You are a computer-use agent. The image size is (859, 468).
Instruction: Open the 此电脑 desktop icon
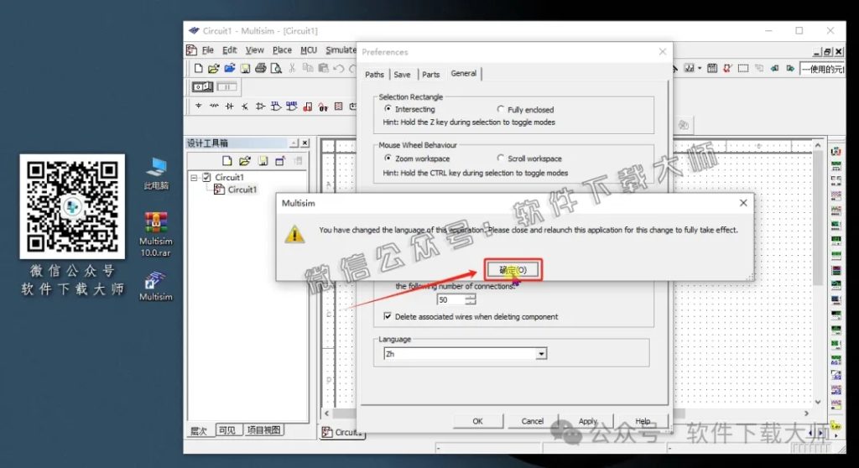[x=155, y=173]
